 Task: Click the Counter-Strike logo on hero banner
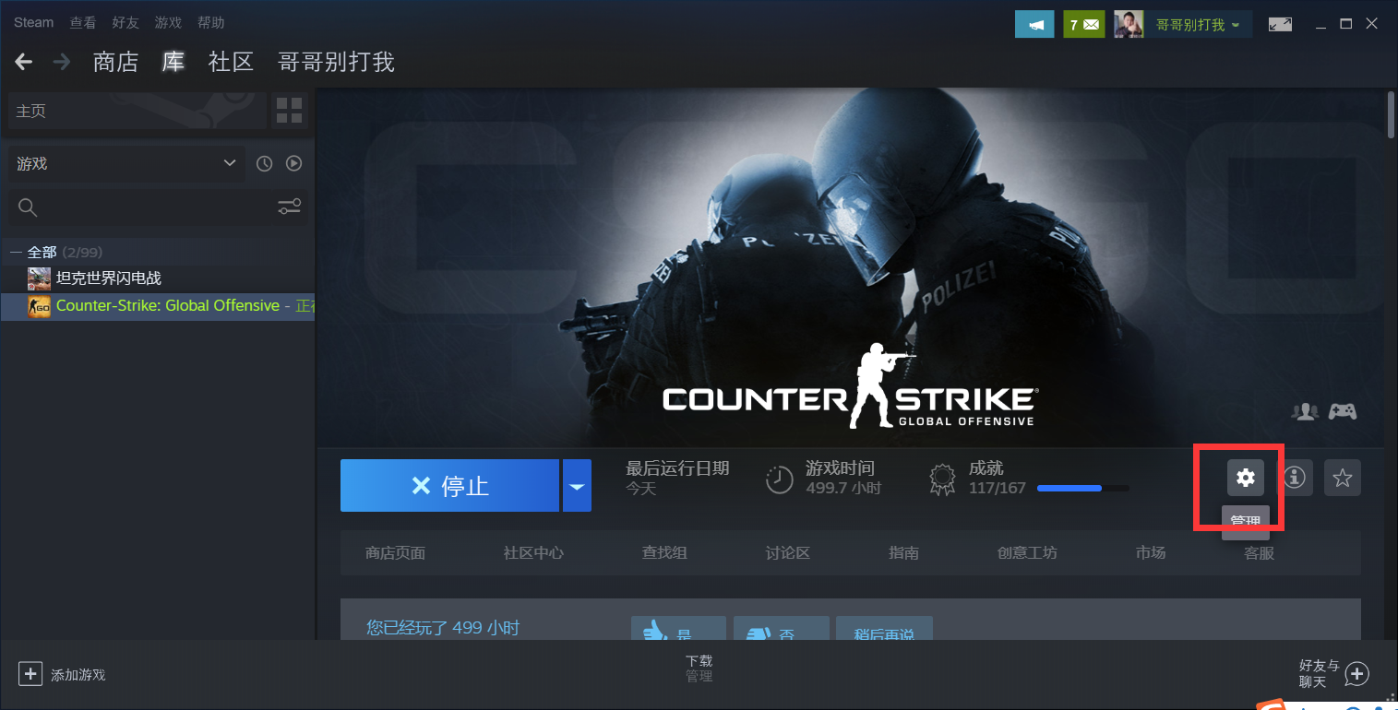click(849, 387)
